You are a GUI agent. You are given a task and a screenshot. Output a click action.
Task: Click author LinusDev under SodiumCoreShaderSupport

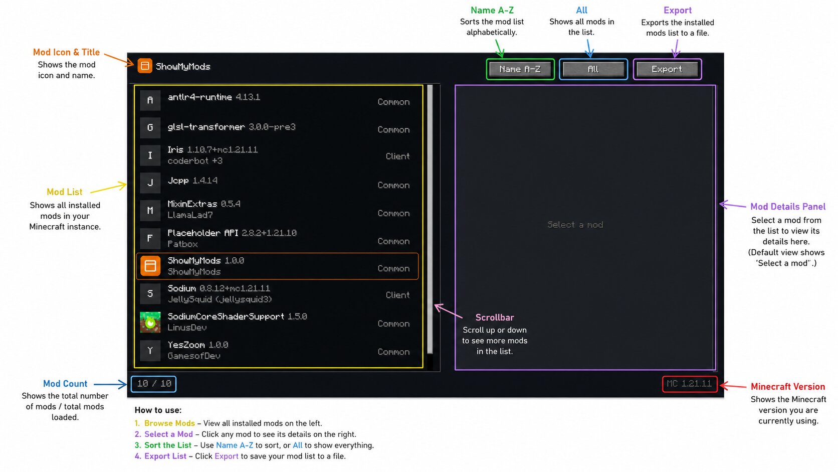[x=187, y=328]
